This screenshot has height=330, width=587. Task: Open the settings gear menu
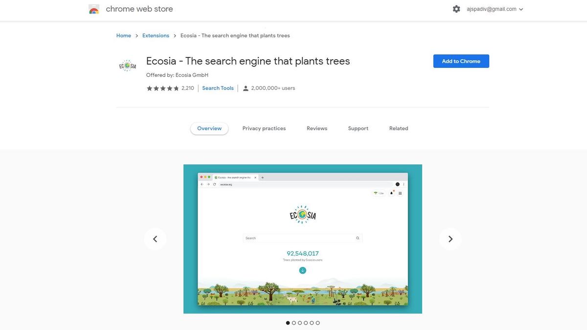(456, 8)
